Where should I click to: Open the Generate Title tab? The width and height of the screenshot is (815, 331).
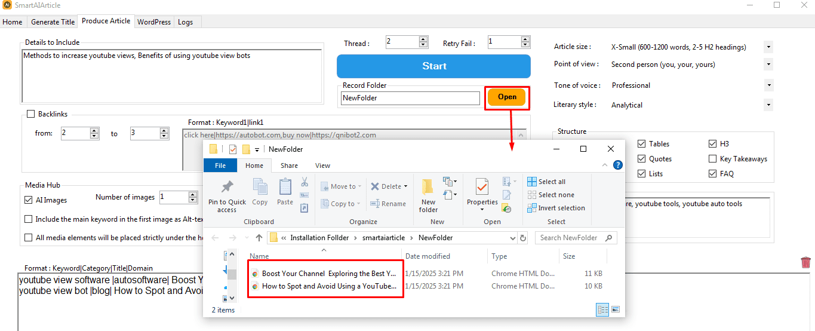[x=53, y=22]
